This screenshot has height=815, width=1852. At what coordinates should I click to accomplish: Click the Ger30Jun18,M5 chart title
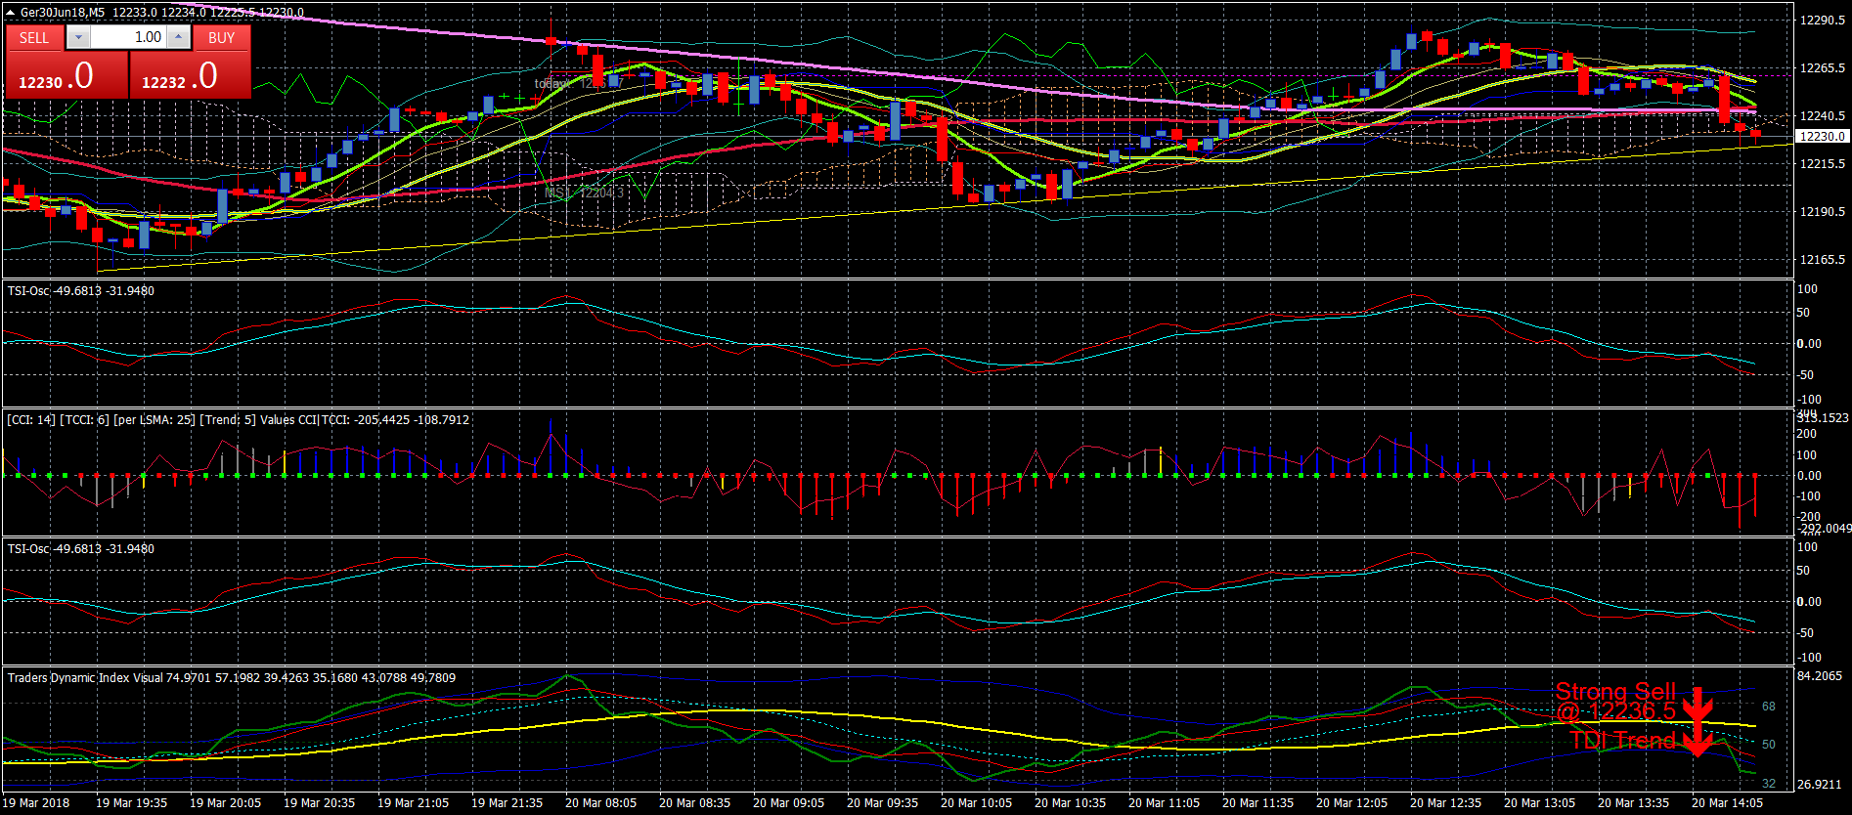(63, 13)
